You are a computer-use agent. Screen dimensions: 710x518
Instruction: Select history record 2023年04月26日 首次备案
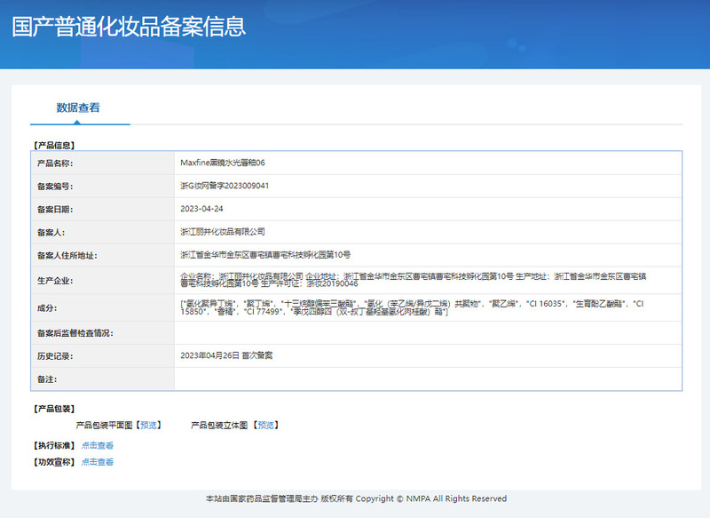tap(226, 355)
